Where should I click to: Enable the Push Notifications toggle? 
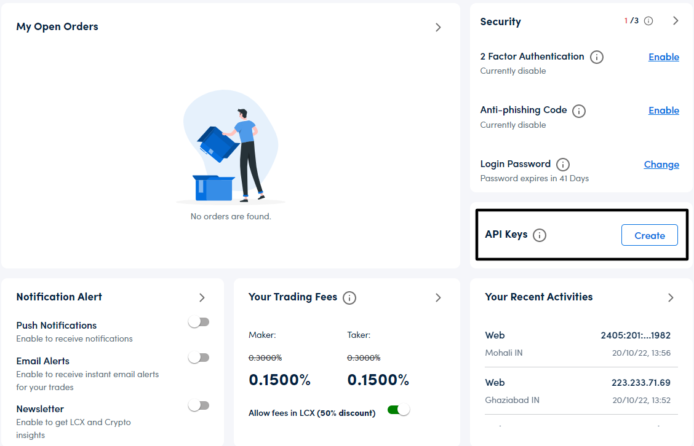point(199,322)
